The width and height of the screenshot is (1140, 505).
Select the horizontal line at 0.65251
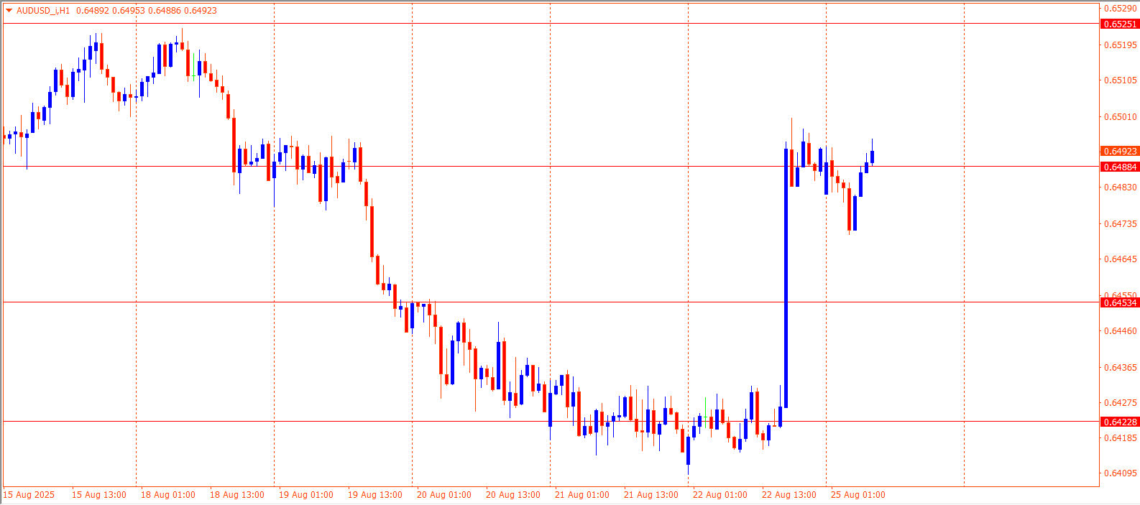(551, 24)
